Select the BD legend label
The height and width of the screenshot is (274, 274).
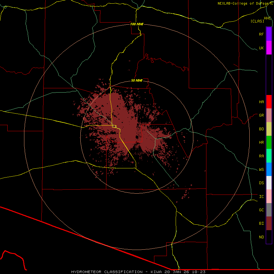click(261, 129)
